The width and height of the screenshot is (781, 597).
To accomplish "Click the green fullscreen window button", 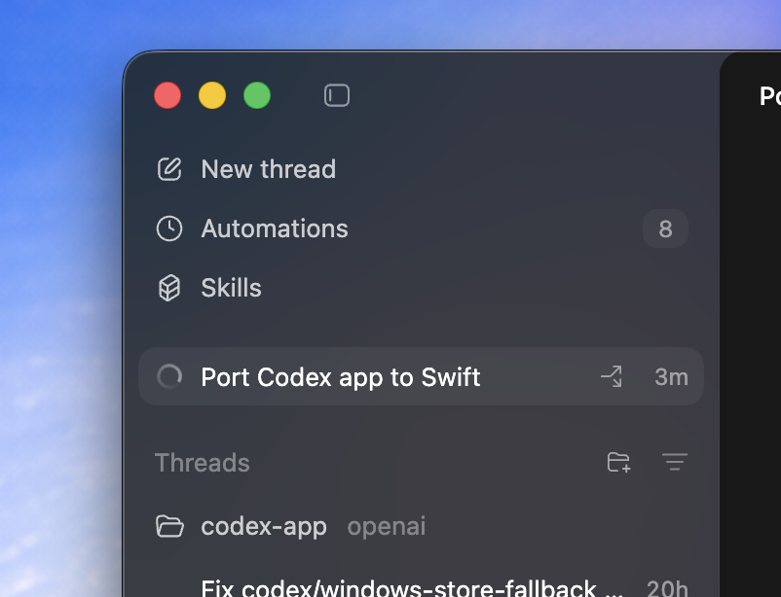I will [257, 95].
